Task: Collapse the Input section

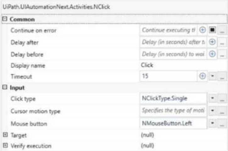Action: tap(5, 87)
